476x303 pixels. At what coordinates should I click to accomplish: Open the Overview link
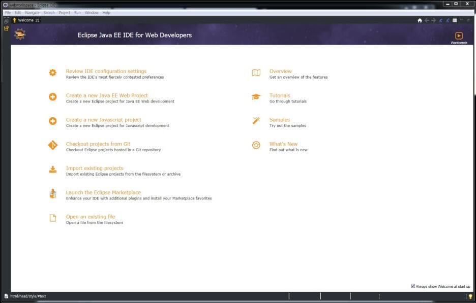[281, 71]
